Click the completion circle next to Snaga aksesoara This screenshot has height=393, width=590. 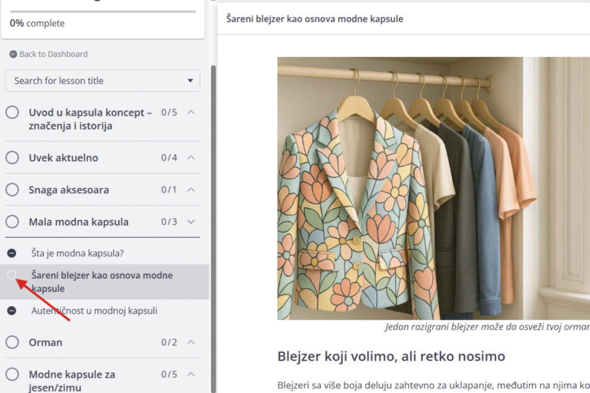[12, 190]
